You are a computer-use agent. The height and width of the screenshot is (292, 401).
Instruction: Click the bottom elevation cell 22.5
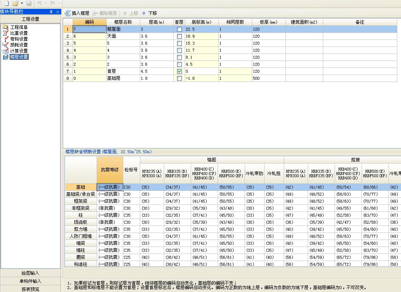click(201, 29)
